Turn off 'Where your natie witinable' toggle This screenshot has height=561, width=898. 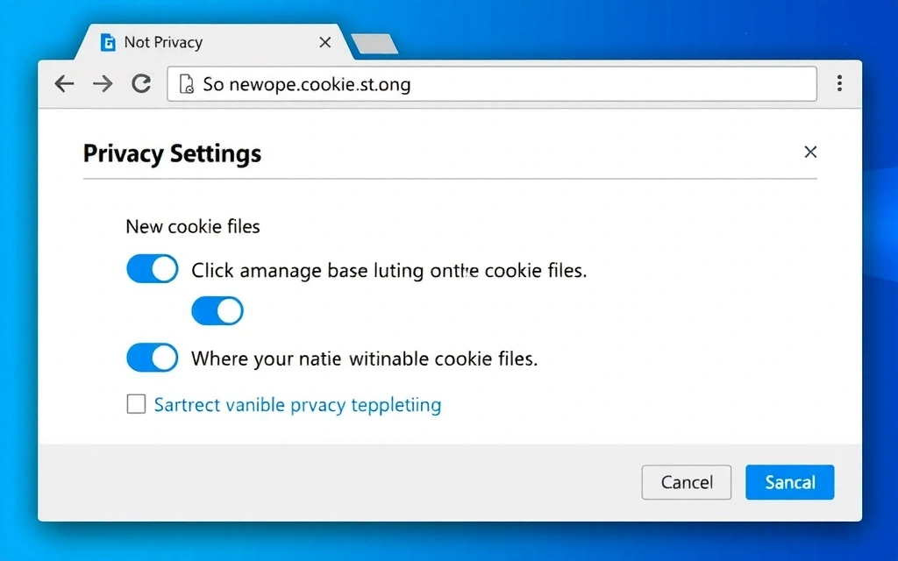[153, 358]
